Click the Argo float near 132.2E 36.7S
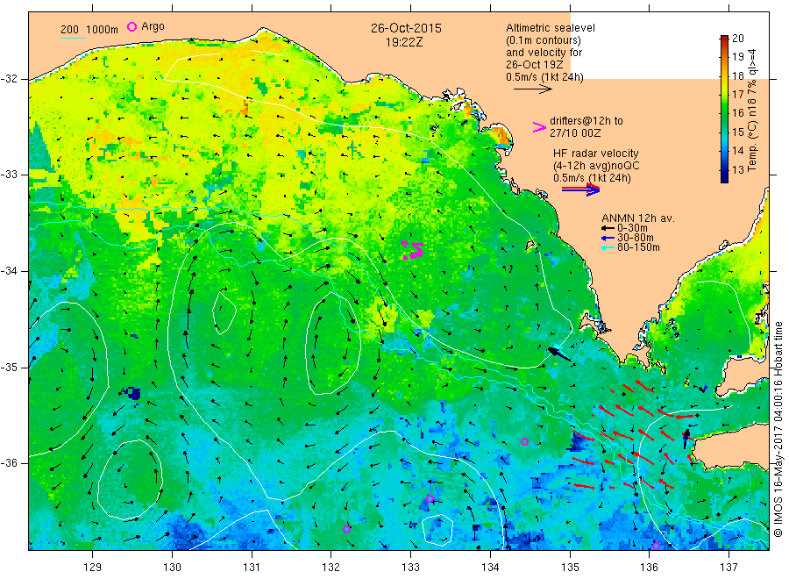 pos(346,529)
